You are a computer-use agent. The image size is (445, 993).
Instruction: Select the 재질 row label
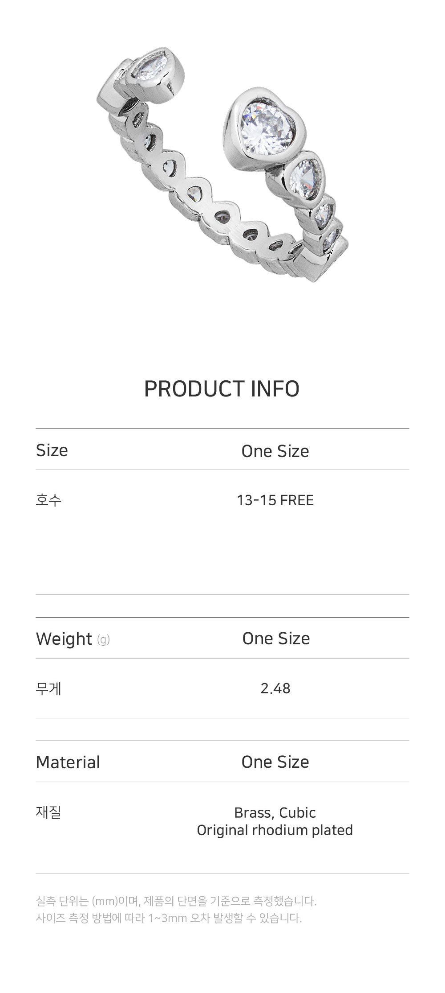49,812
